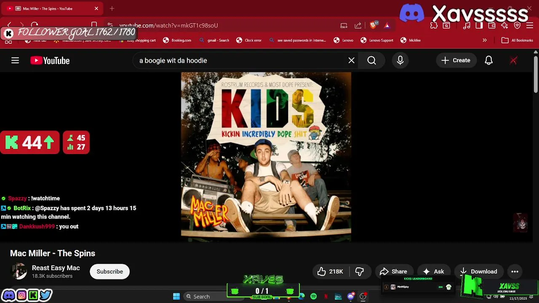The height and width of the screenshot is (303, 539).
Task: Subscribe to Reast Easy Mac channel
Action: click(x=109, y=271)
